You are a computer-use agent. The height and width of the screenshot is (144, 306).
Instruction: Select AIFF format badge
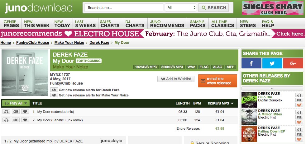coord(231,67)
